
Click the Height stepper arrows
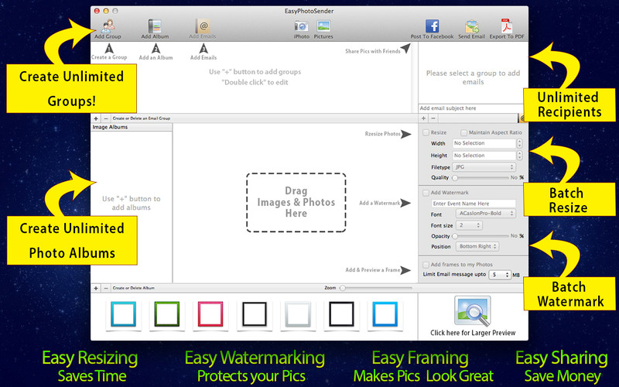point(519,156)
